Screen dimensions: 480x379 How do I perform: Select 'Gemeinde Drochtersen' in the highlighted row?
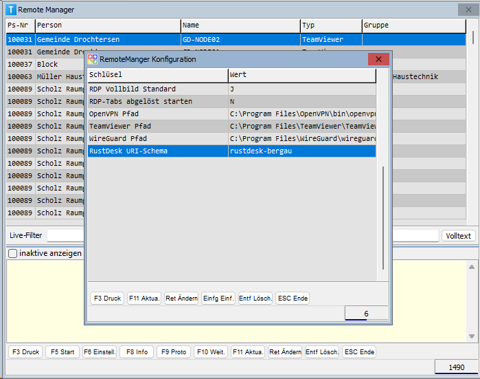pyautogui.click(x=78, y=40)
